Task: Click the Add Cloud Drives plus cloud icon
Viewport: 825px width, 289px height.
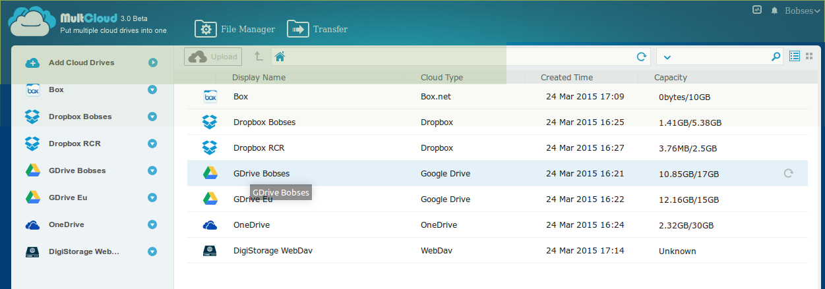Action: (x=33, y=63)
